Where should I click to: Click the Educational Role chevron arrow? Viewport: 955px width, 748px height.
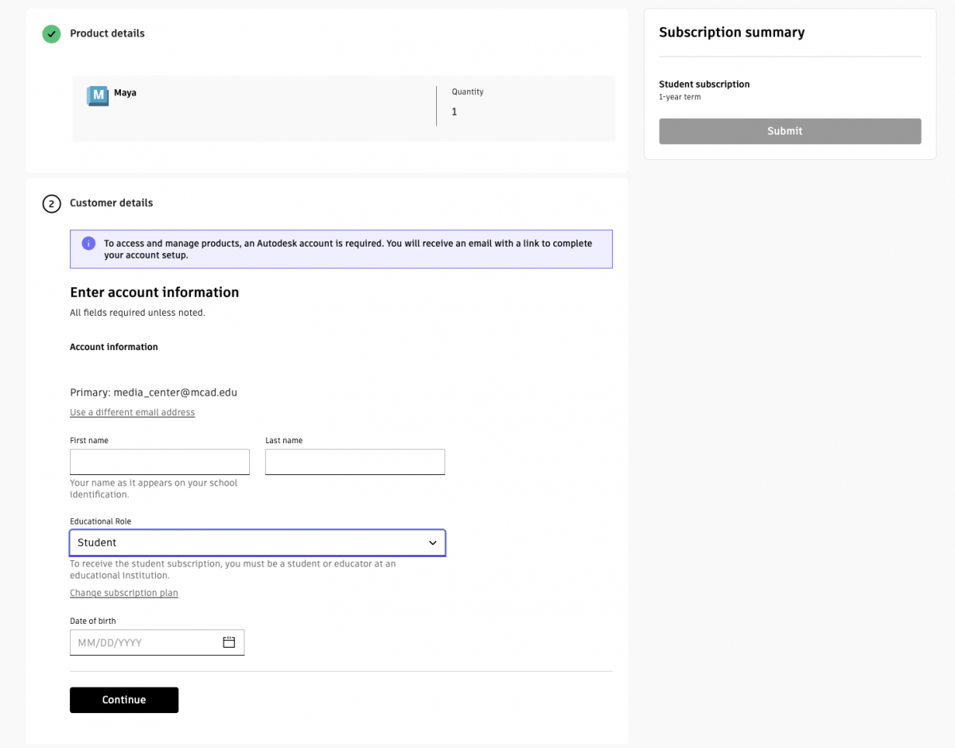433,543
